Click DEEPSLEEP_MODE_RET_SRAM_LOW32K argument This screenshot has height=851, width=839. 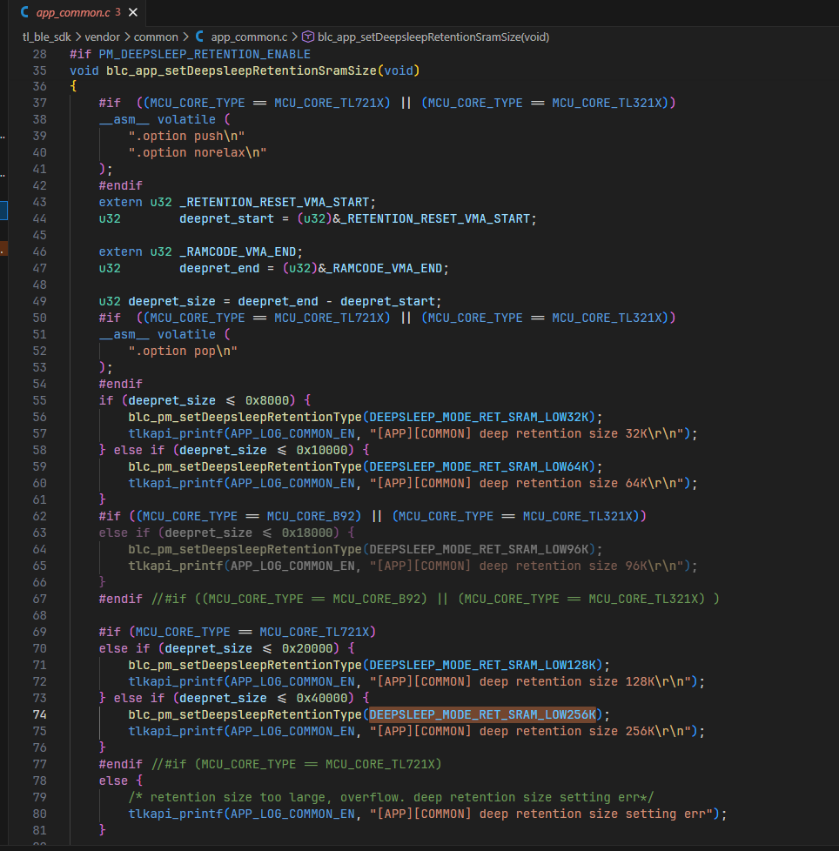pos(479,418)
